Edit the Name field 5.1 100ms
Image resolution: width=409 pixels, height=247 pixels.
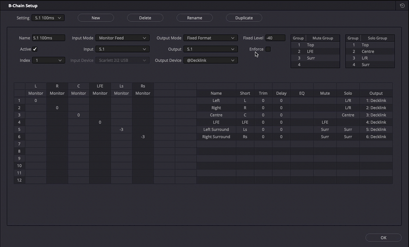(49, 38)
